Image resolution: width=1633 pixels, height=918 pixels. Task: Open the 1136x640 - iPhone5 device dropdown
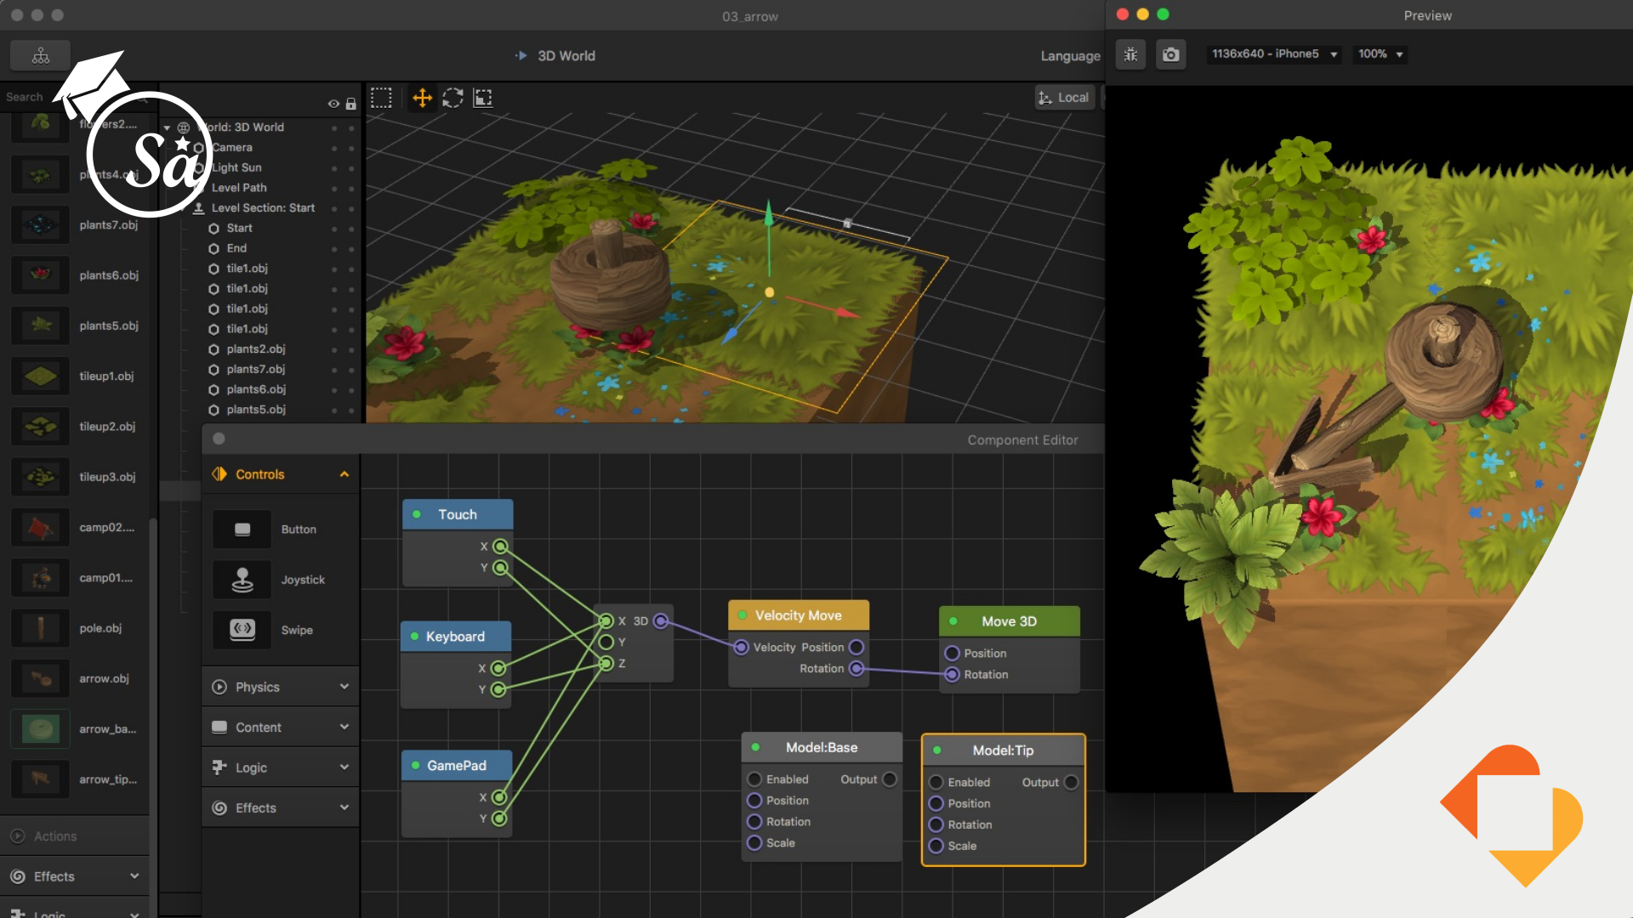[1273, 54]
